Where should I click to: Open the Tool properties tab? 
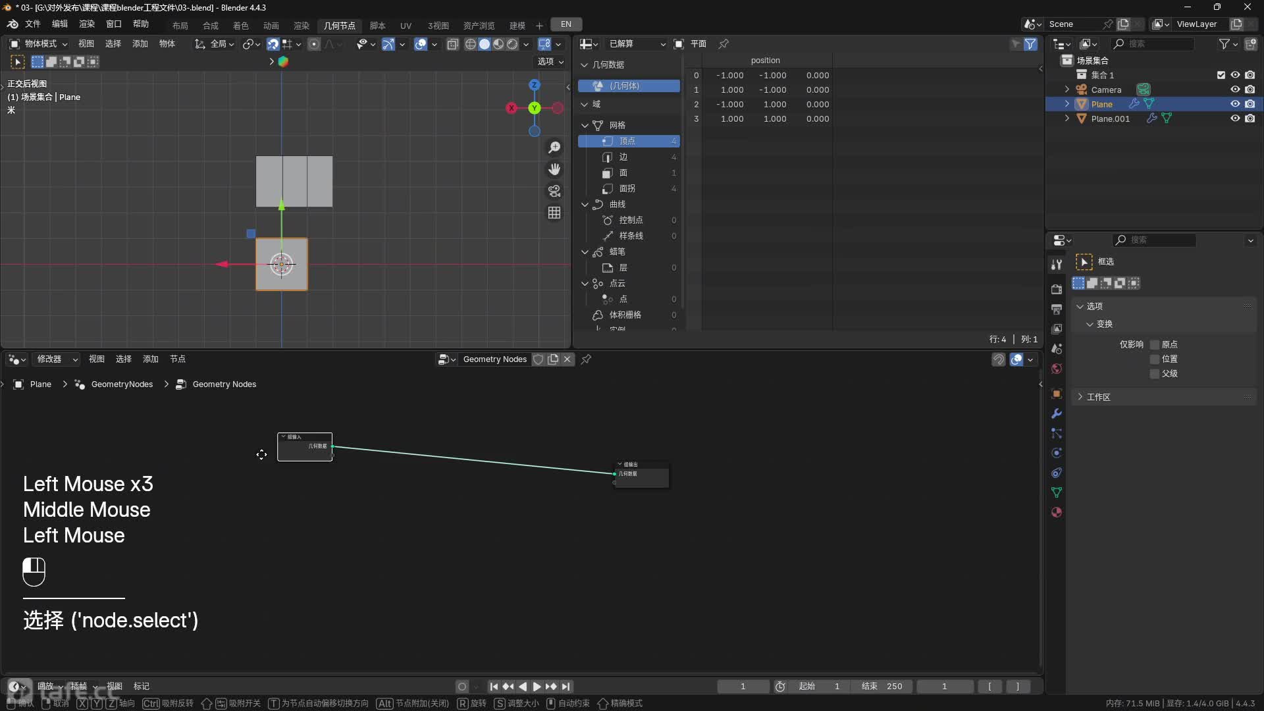click(x=1057, y=264)
